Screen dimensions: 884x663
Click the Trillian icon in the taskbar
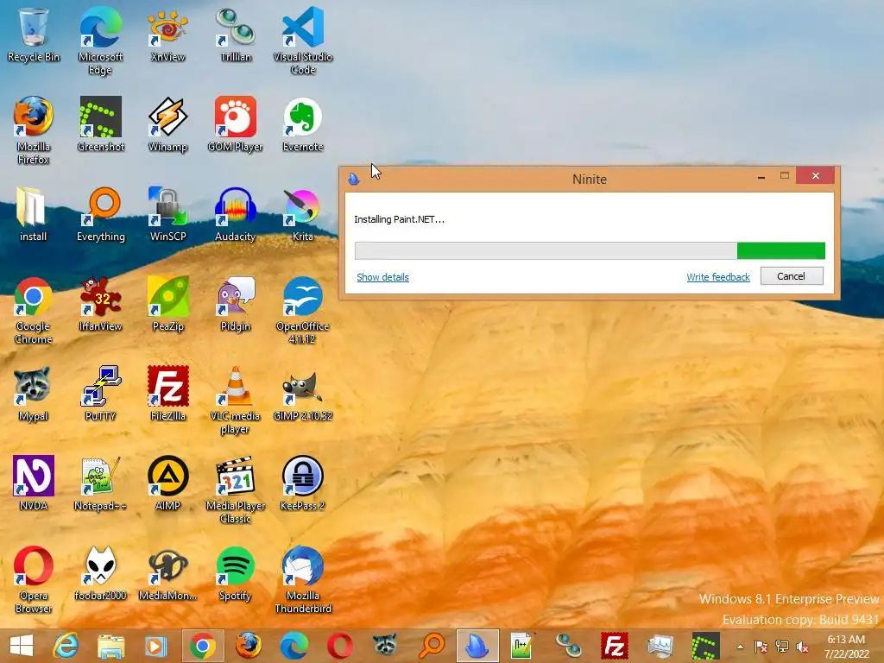point(568,646)
